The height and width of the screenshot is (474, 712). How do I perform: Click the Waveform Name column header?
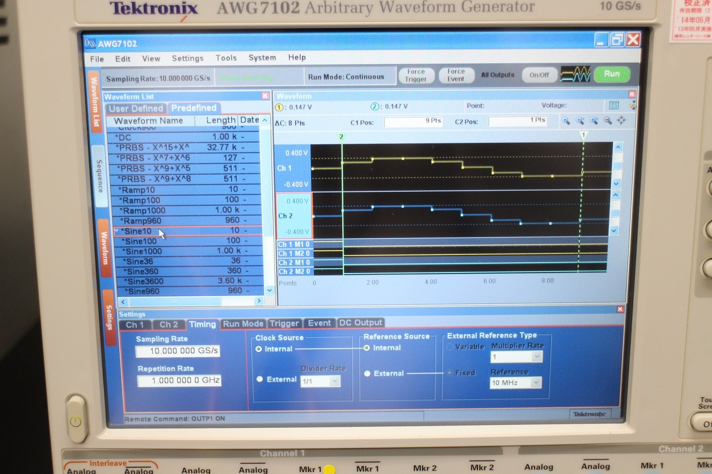point(149,121)
